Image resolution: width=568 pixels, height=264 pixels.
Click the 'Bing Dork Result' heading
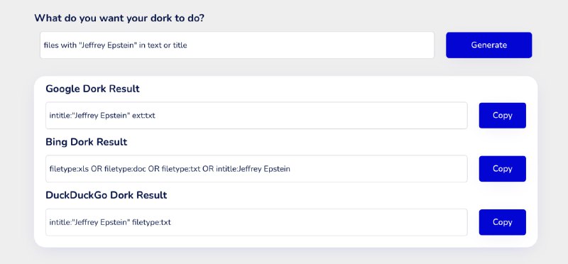(86, 142)
